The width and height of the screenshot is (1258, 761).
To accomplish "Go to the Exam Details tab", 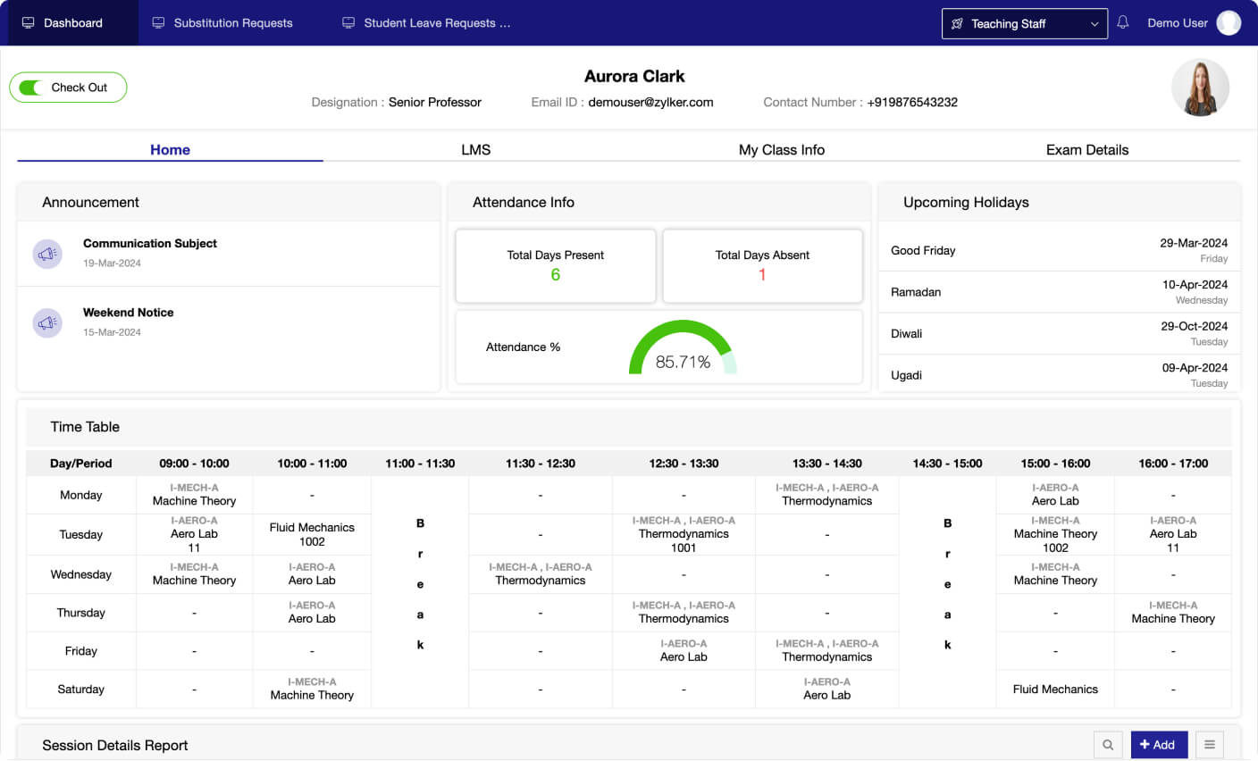I will point(1086,150).
